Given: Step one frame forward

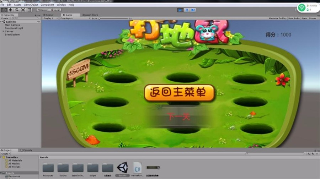Looking at the screenshot, I should tap(193, 10).
